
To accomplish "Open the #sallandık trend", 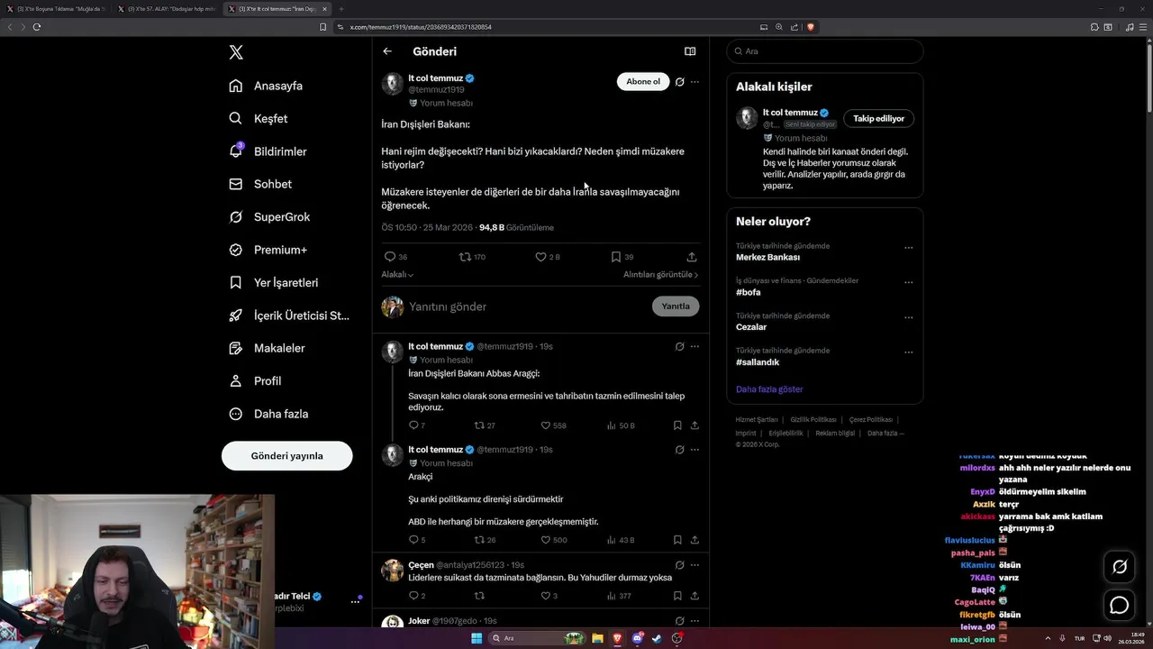I will click(x=758, y=362).
